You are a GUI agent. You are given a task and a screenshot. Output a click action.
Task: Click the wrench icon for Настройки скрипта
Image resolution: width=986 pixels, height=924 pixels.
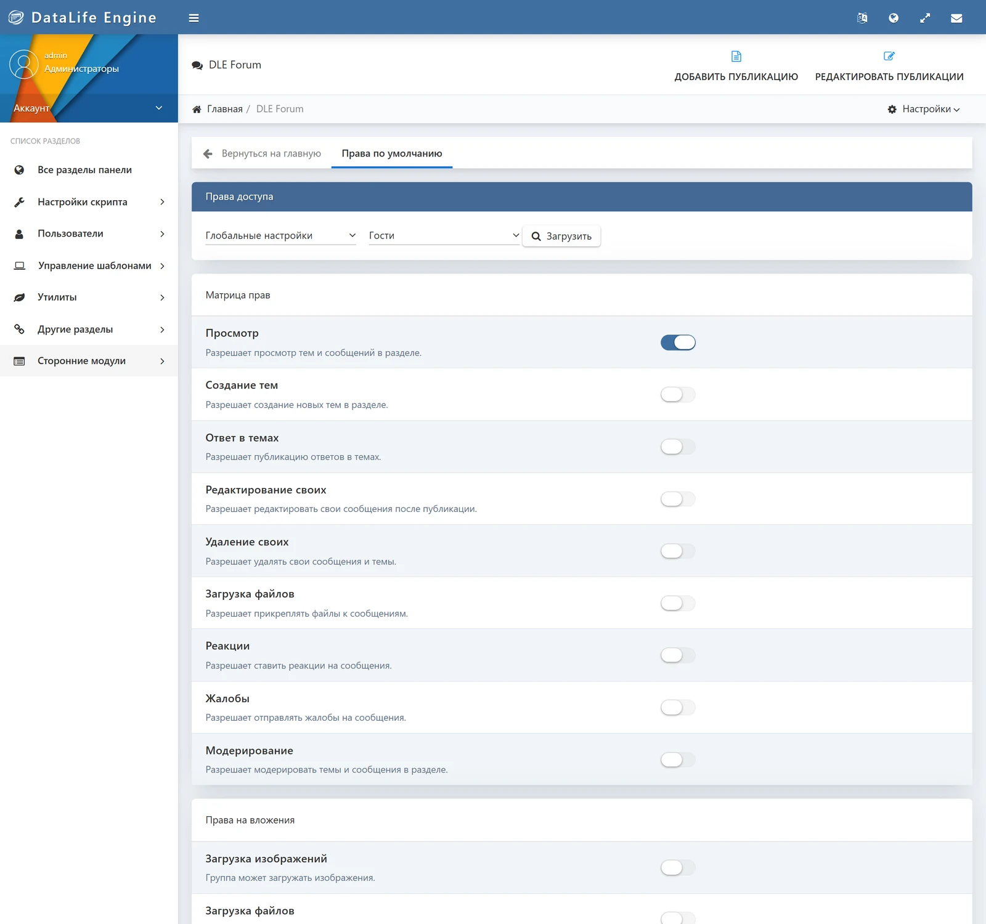[x=19, y=202]
